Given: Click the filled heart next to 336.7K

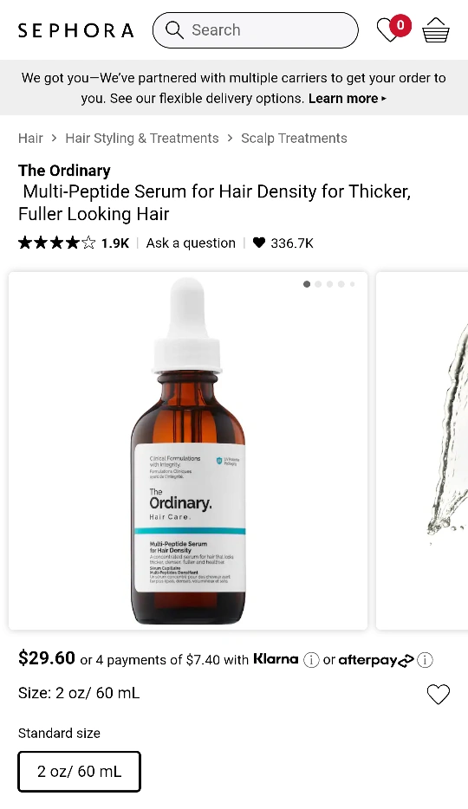Looking at the screenshot, I should [259, 243].
